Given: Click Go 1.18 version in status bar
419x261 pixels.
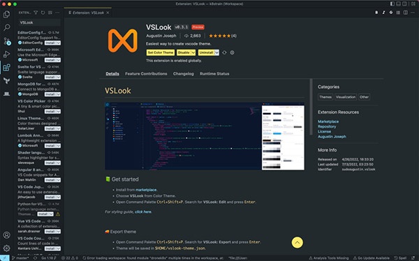Looking at the screenshot, I should (x=49, y=258).
